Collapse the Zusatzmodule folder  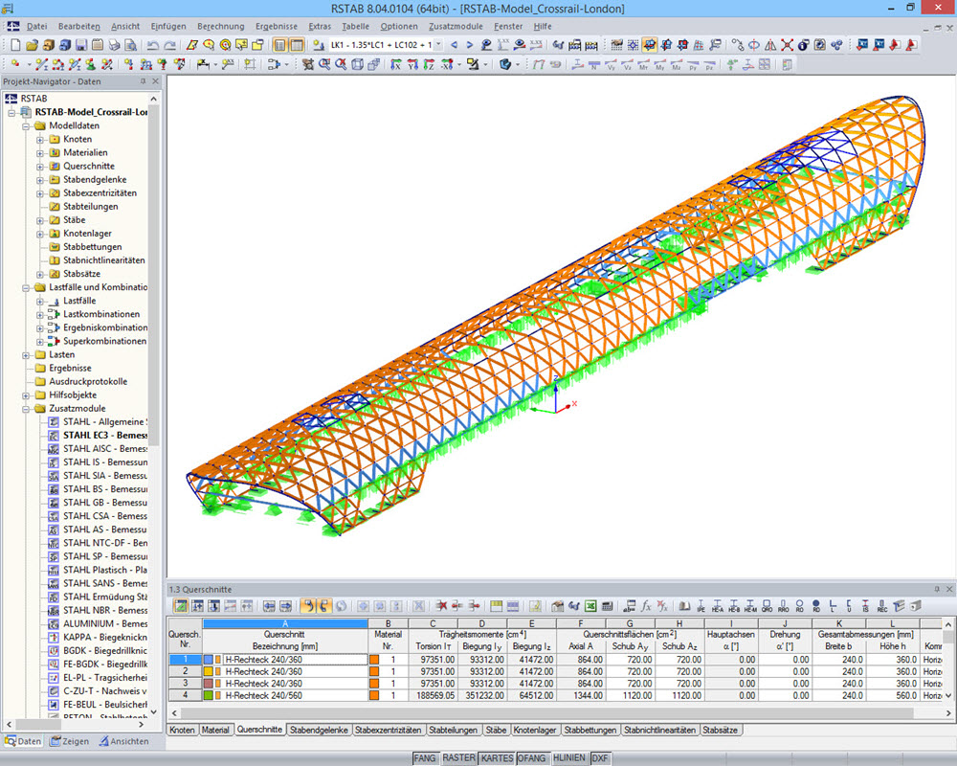(x=26, y=409)
